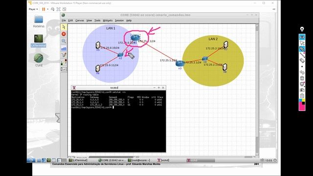Select the eraser in annotation toolbar
The image size is (313, 176).
[x=302, y=61]
